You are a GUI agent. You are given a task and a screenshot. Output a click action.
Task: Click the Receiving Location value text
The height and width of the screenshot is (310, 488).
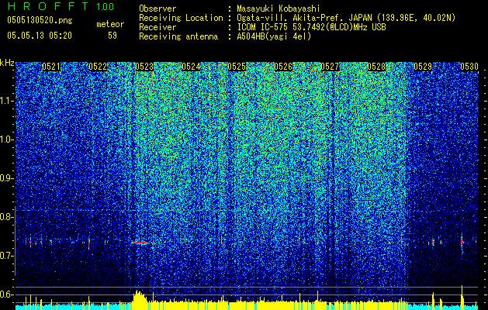point(346,18)
